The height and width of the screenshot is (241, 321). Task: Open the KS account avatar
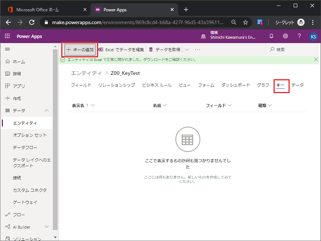click(x=313, y=37)
